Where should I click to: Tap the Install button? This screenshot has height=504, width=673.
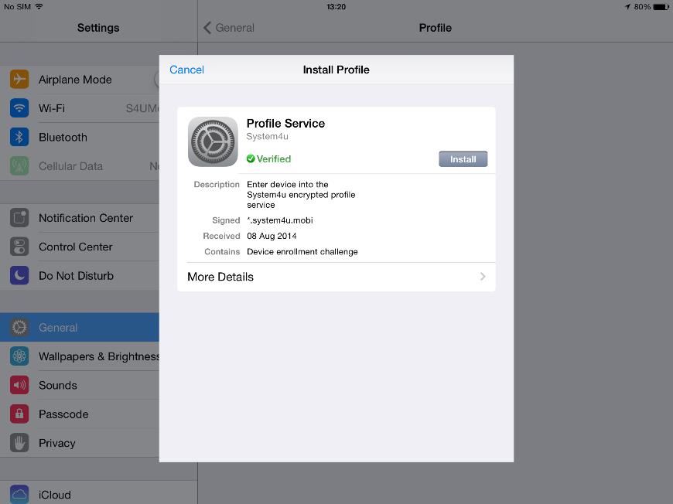pyautogui.click(x=463, y=159)
